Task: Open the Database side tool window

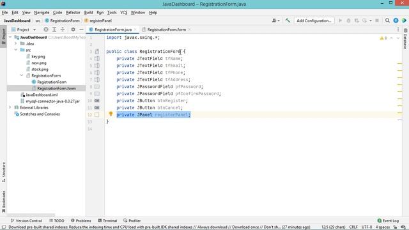Action: [x=405, y=38]
